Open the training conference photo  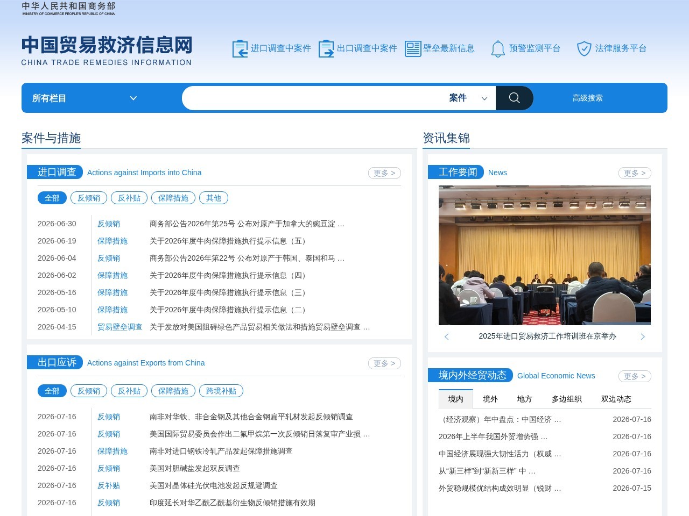click(545, 255)
